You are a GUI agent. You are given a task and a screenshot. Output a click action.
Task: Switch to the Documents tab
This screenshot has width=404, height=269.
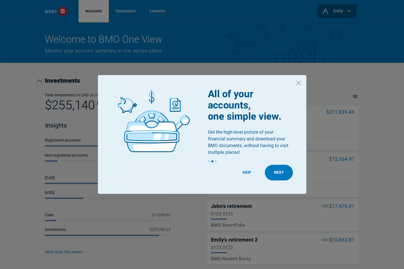pos(126,11)
